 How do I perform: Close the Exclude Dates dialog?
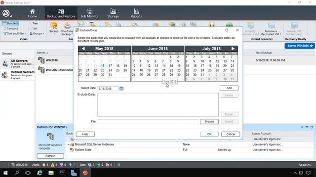pyautogui.click(x=237, y=30)
